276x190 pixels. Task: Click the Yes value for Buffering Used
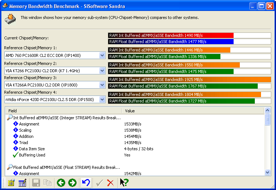pyautogui.click(x=127, y=155)
